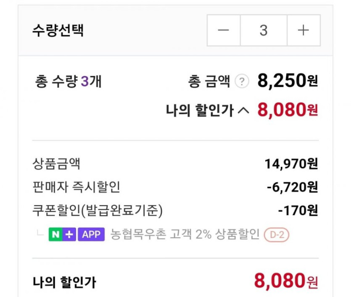
Task: Click the 총 수량 3개 text
Action: 69,82
